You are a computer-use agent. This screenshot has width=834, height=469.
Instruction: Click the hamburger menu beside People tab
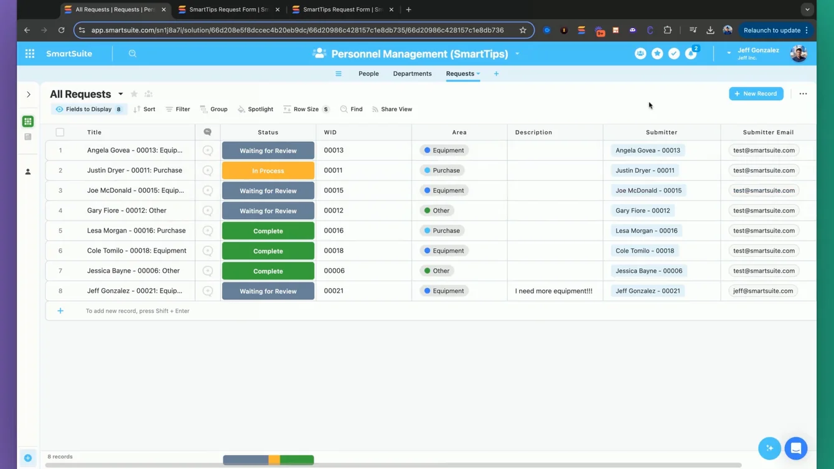[x=339, y=73]
